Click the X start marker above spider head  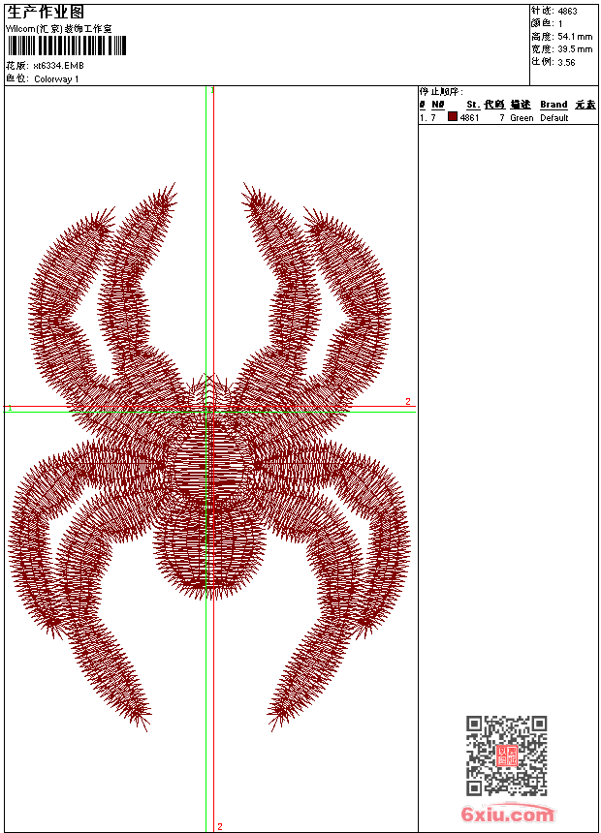(x=209, y=380)
